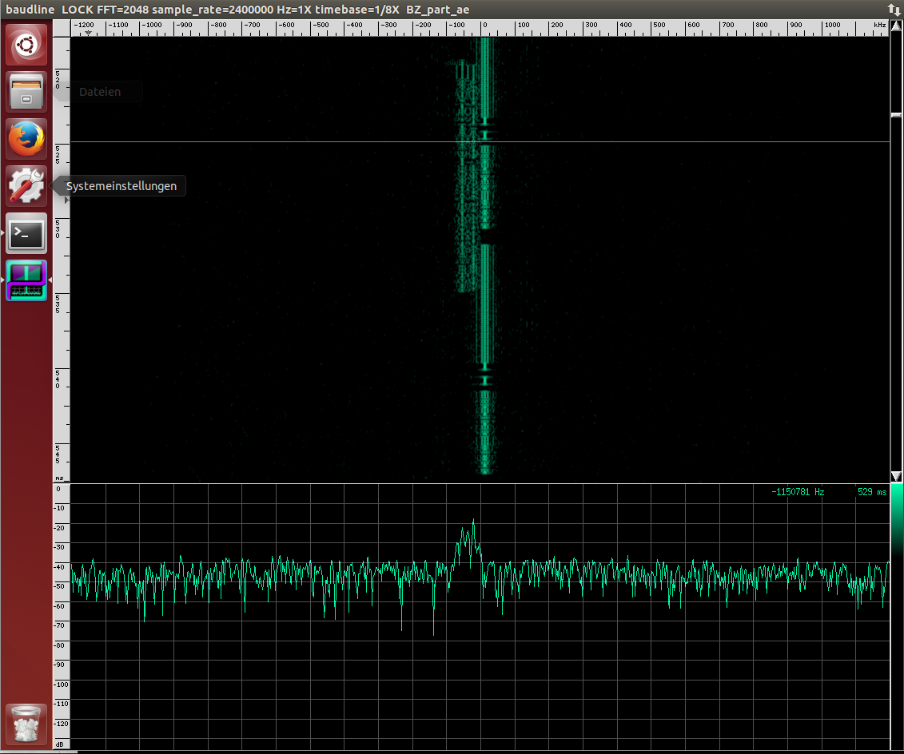Click the -50 dB label on spectrum axis
The width and height of the screenshot is (904, 754).
click(60, 585)
